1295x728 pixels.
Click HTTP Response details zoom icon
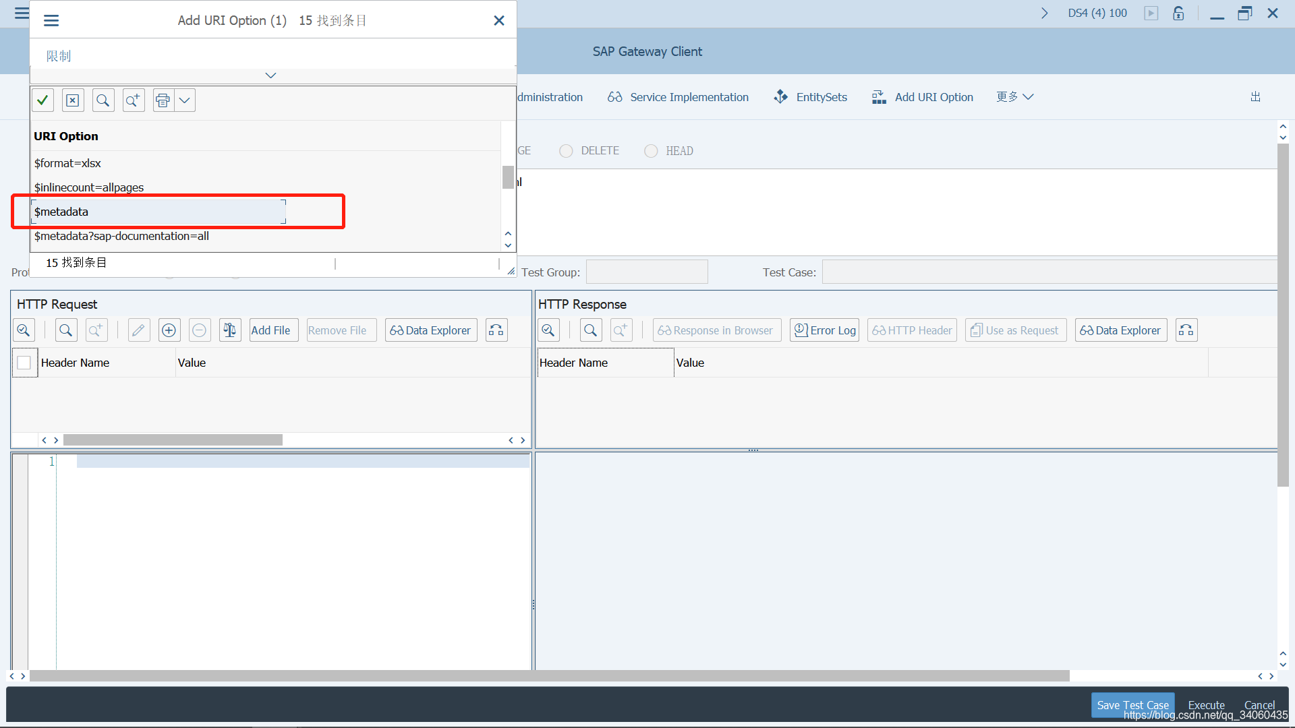548,330
